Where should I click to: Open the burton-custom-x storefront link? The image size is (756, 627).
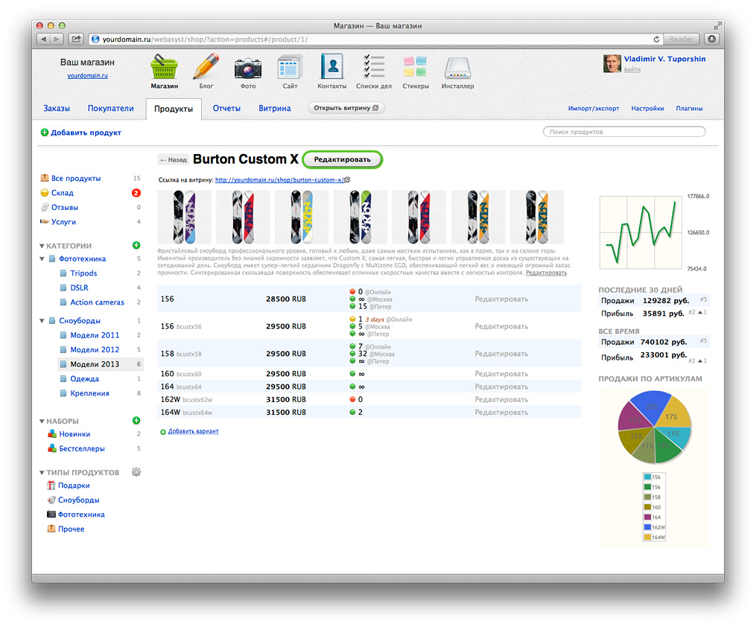point(279,179)
